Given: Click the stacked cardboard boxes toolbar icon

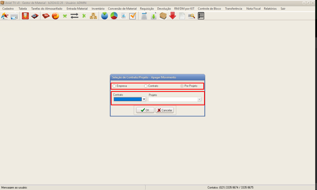Looking at the screenshot, I should point(93,16).
